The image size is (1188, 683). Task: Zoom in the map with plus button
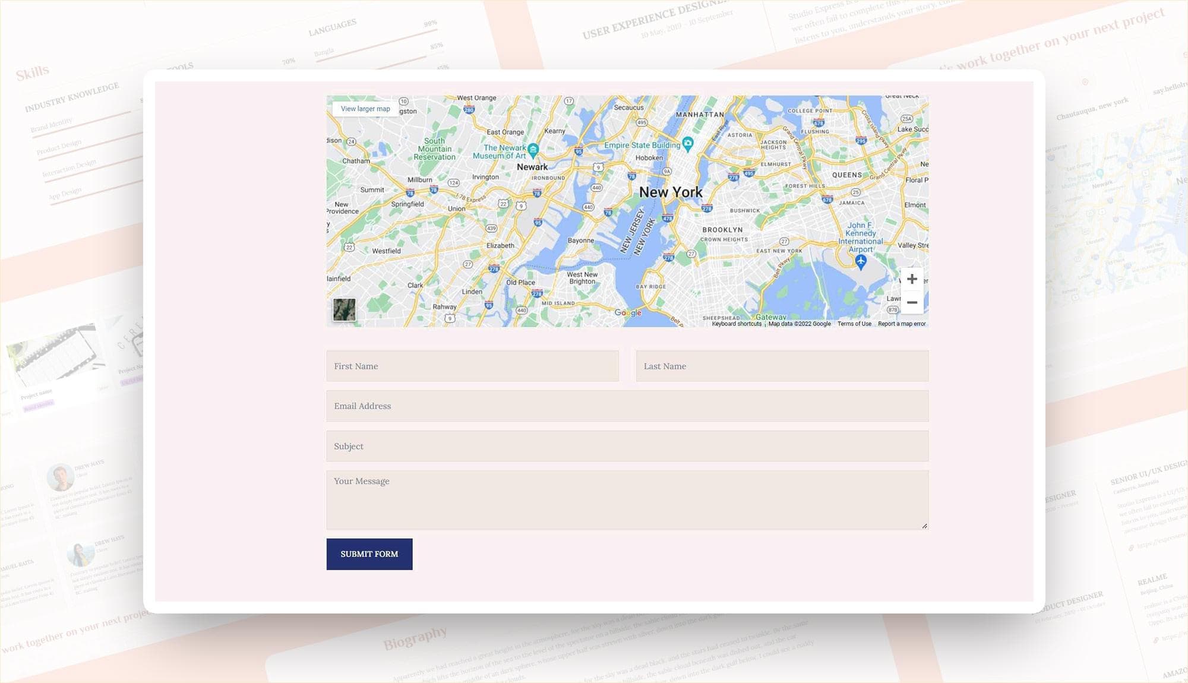pos(912,279)
